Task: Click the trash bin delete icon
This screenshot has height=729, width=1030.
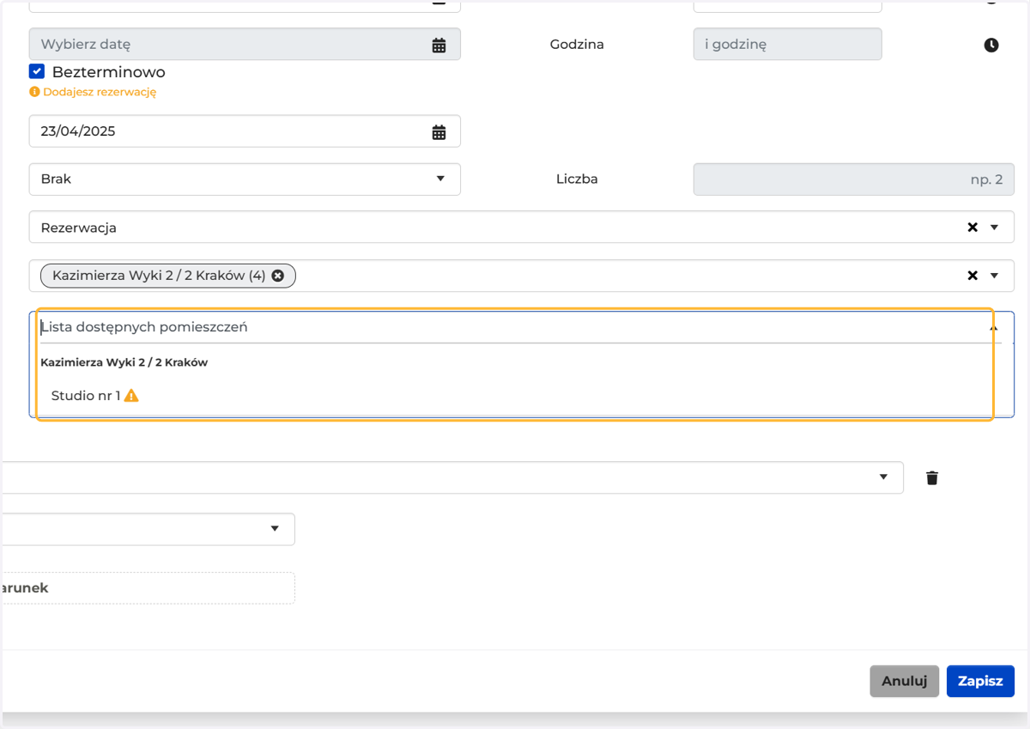Action: pyautogui.click(x=932, y=477)
